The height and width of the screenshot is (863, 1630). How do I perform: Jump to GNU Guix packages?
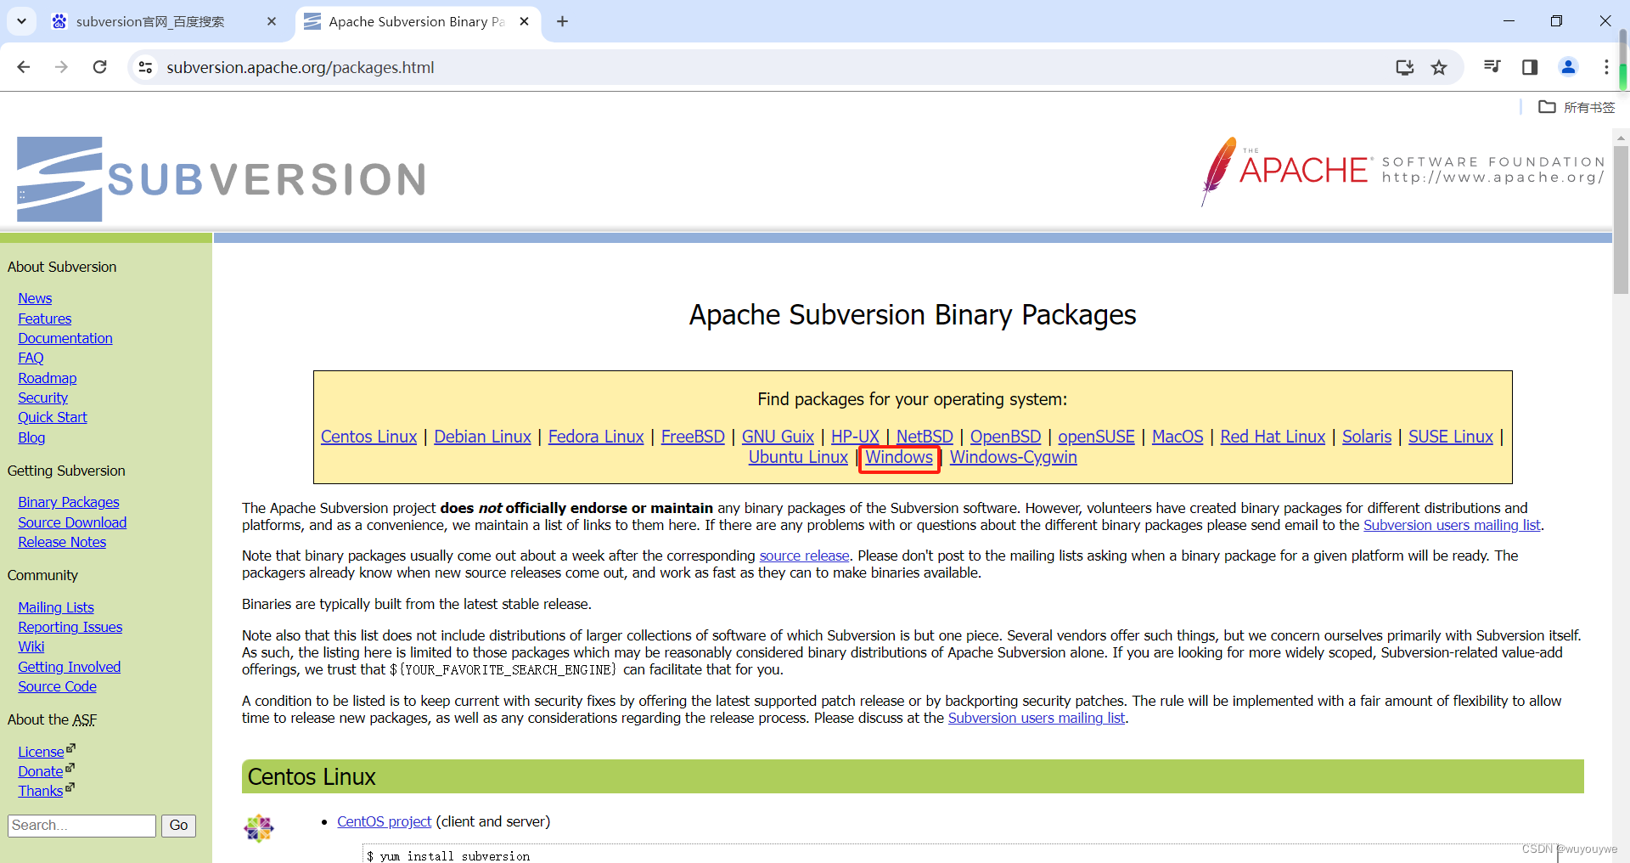pos(778,437)
